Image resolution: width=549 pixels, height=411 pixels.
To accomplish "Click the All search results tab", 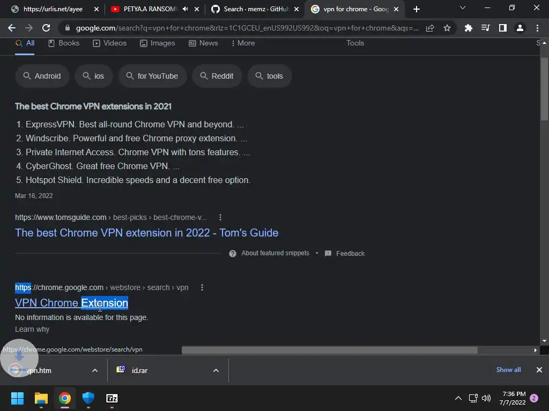I will pyautogui.click(x=25, y=43).
